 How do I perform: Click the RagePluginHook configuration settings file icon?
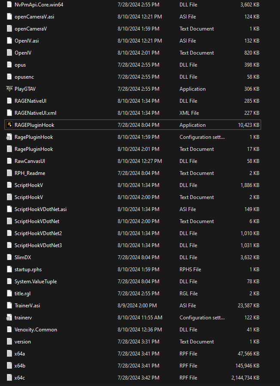(x=9, y=137)
